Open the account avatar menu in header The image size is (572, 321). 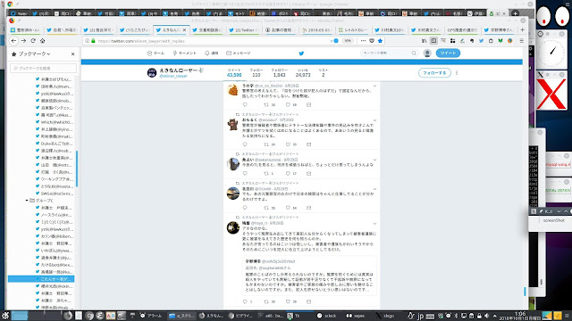coord(427,53)
